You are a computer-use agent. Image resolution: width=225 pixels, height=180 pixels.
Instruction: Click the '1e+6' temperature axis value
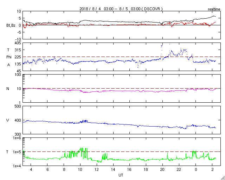click(x=17, y=138)
